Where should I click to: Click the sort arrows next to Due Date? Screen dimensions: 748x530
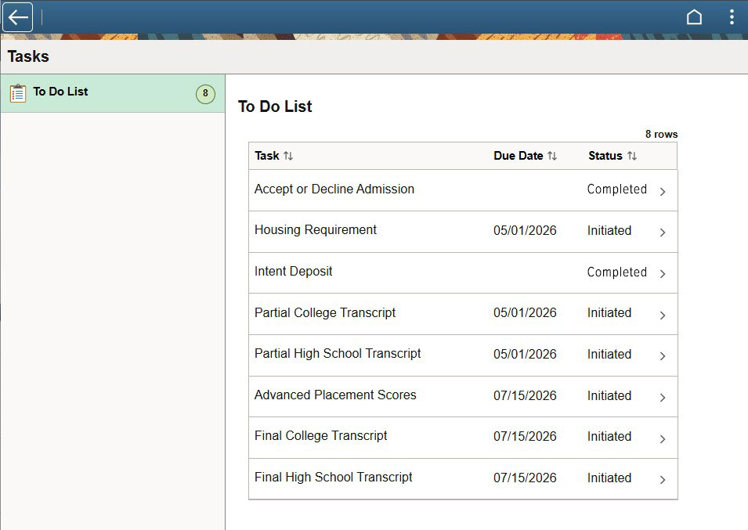(x=552, y=156)
